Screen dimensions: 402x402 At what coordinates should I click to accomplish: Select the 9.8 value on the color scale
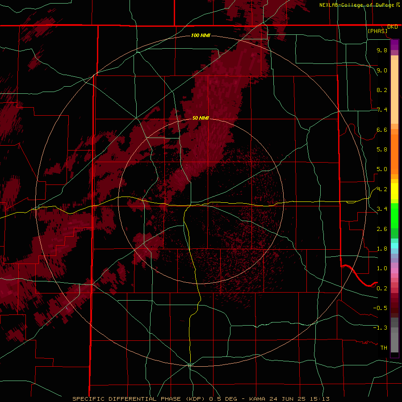tap(382, 50)
